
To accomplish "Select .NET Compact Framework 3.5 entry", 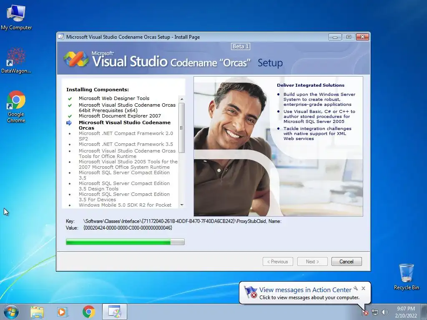I will coord(126,144).
